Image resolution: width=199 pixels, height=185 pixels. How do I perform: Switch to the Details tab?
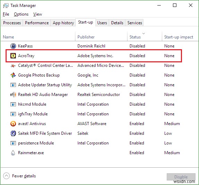pos(117,23)
